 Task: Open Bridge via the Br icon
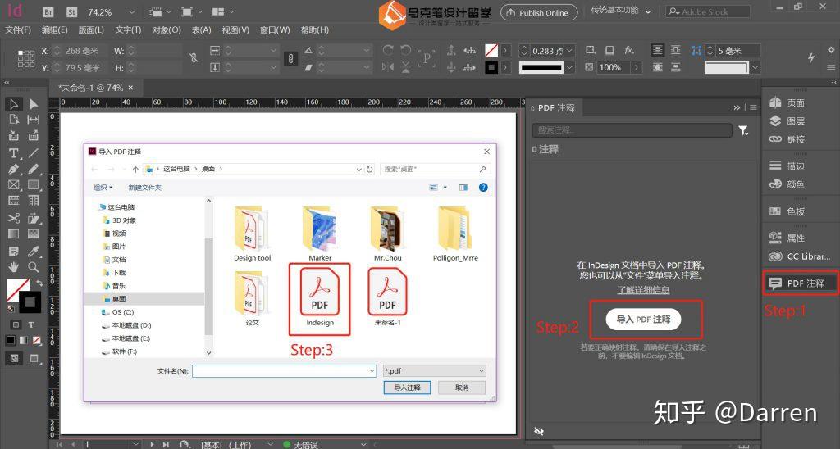coord(48,11)
